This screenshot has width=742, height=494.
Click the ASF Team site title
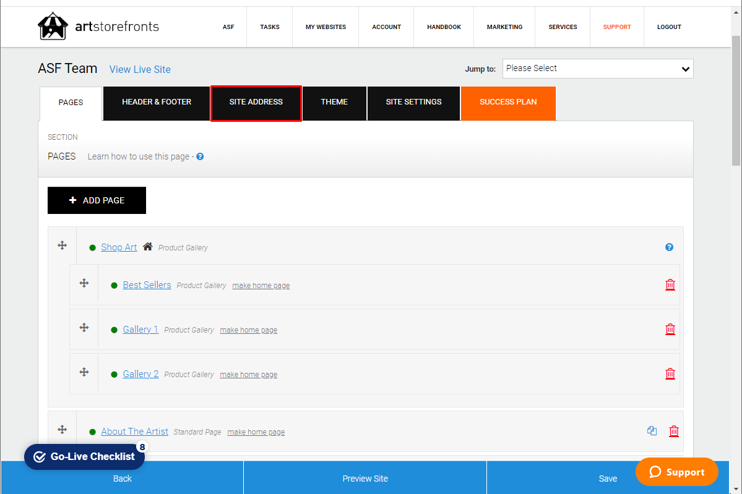[67, 69]
